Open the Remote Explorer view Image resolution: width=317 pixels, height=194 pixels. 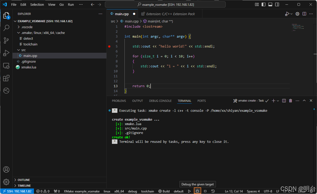tap(6, 66)
